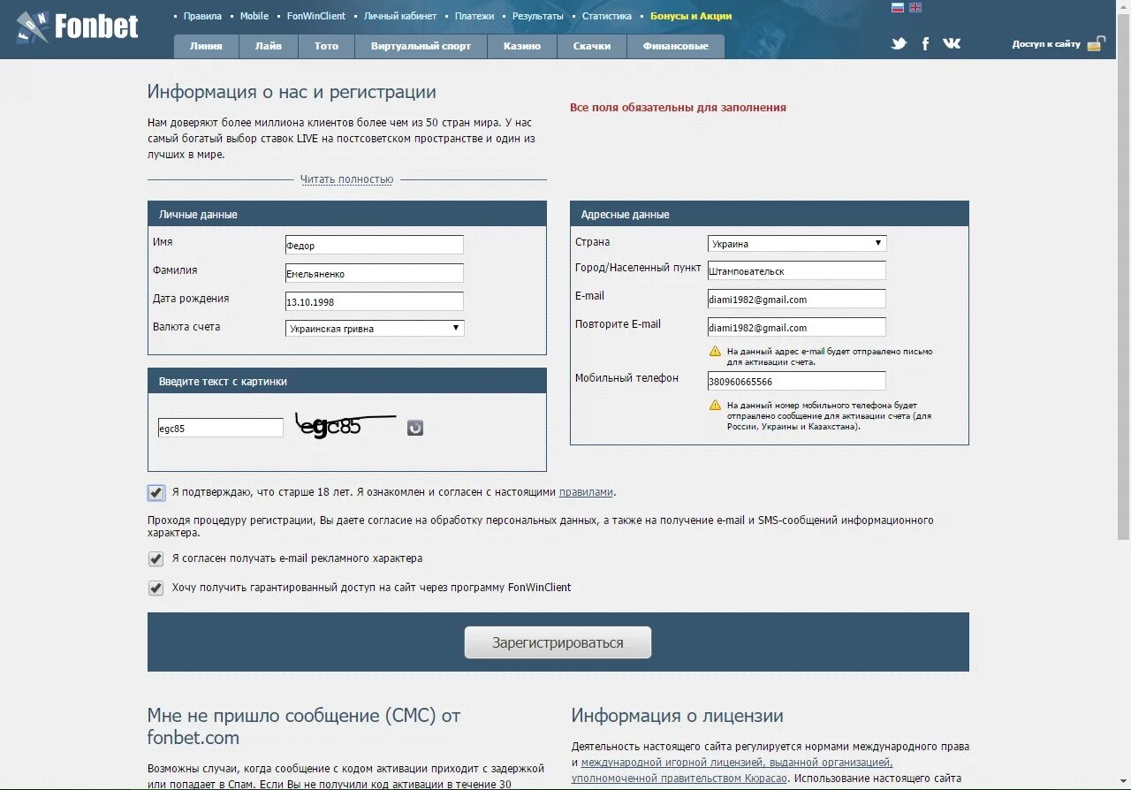1131x790 pixels.
Task: Open the Казино tab
Action: (522, 46)
